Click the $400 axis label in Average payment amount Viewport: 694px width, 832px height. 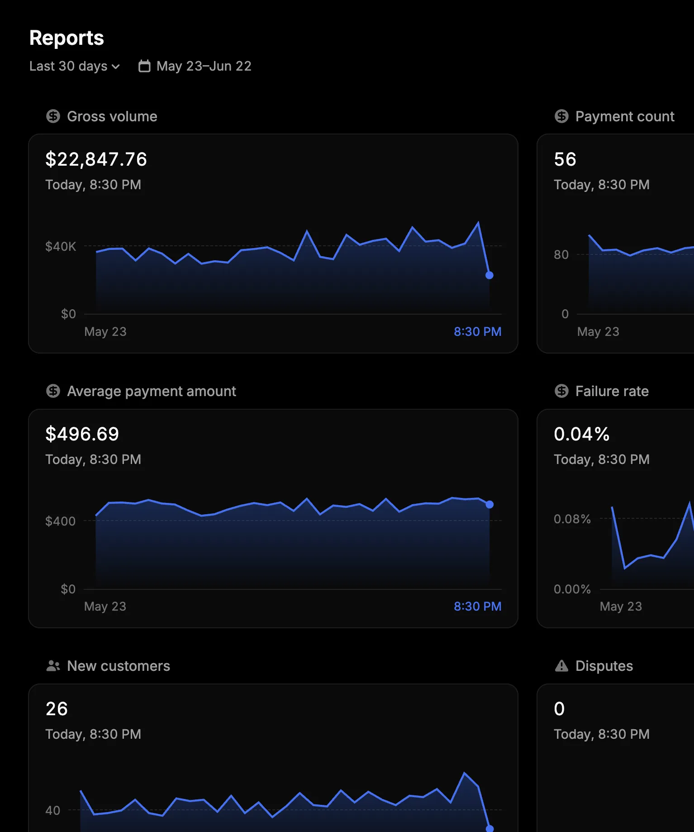pyautogui.click(x=61, y=521)
